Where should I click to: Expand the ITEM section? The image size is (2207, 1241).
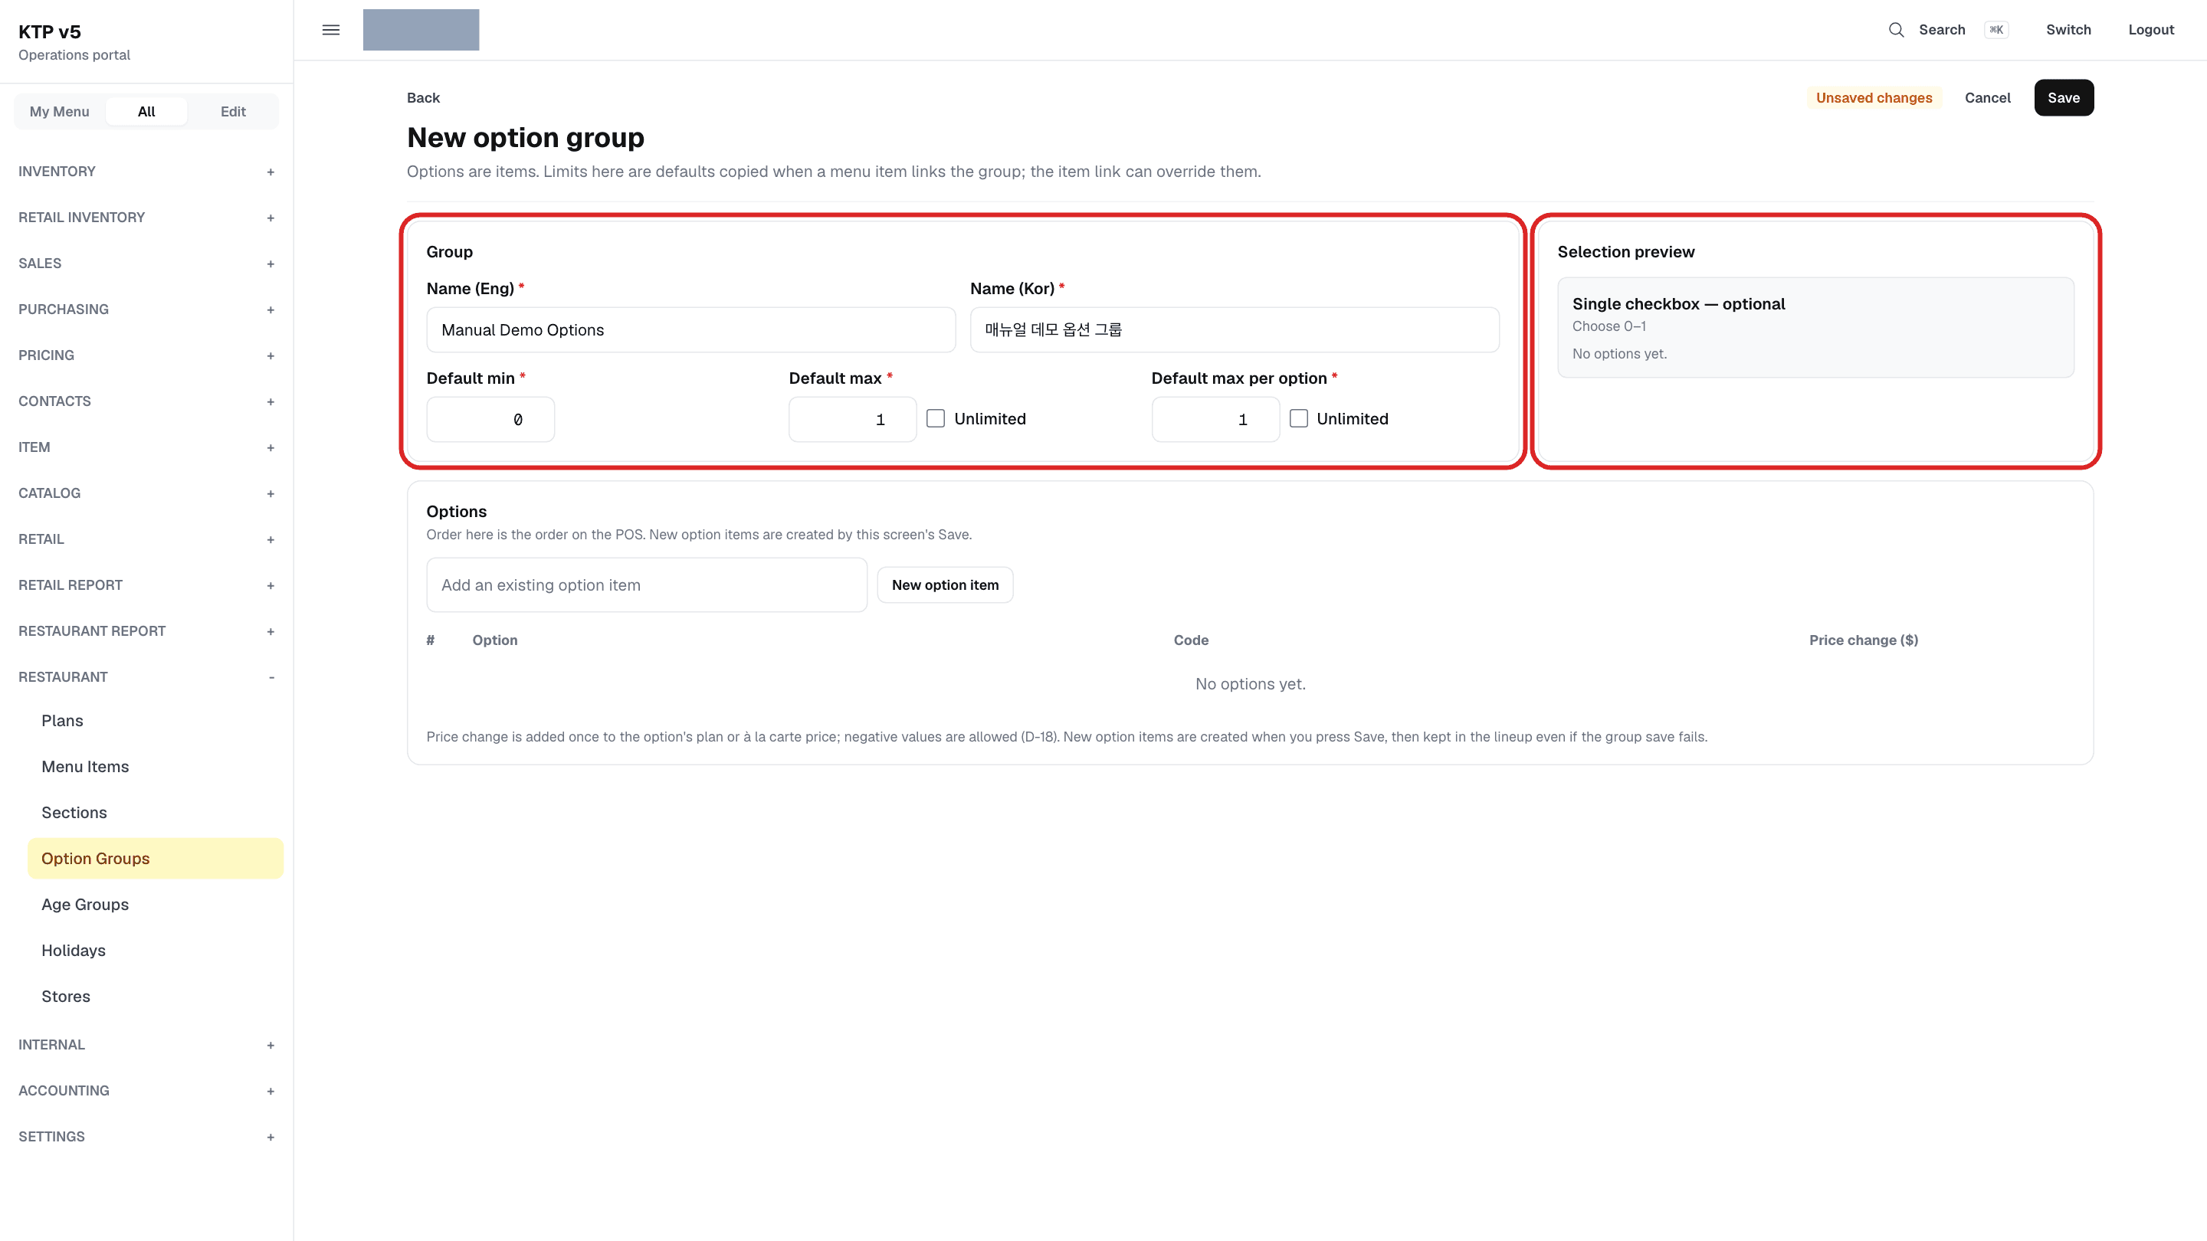pyautogui.click(x=146, y=447)
